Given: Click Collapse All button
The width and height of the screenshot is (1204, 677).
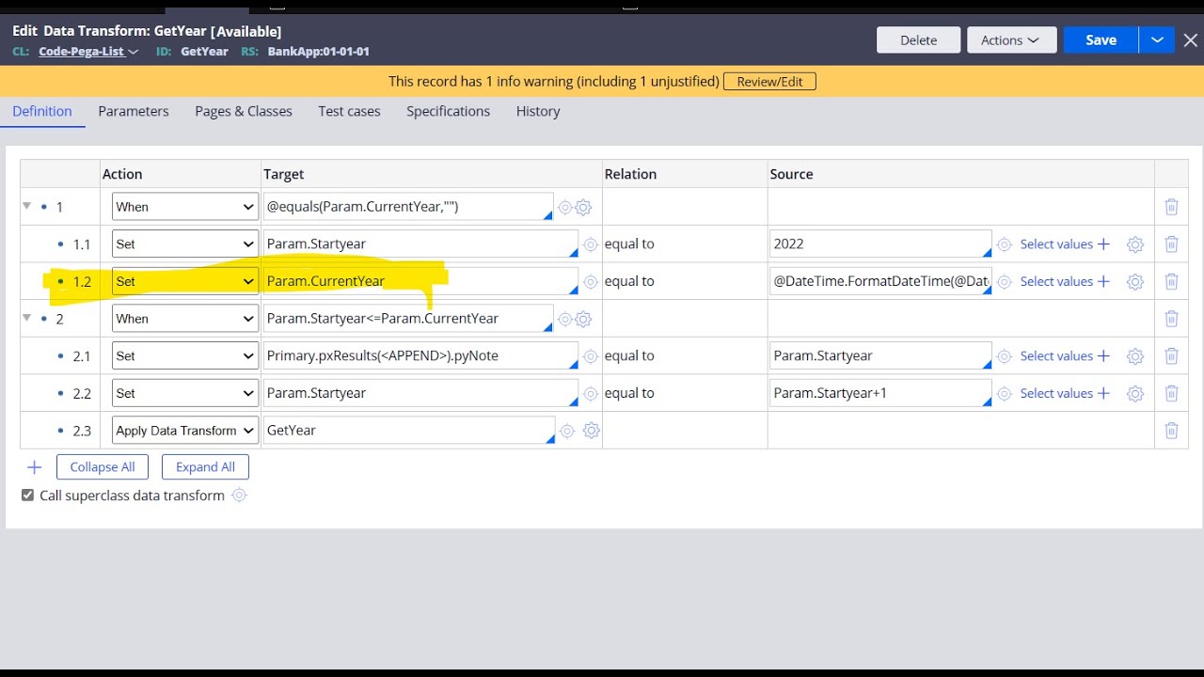Looking at the screenshot, I should 103,467.
